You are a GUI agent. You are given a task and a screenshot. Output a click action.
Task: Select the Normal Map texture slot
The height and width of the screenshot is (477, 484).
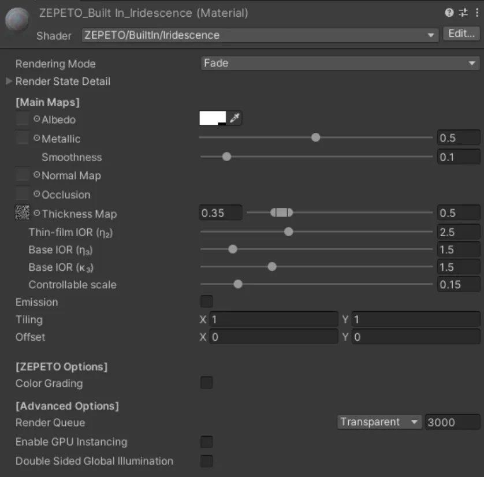(x=23, y=175)
